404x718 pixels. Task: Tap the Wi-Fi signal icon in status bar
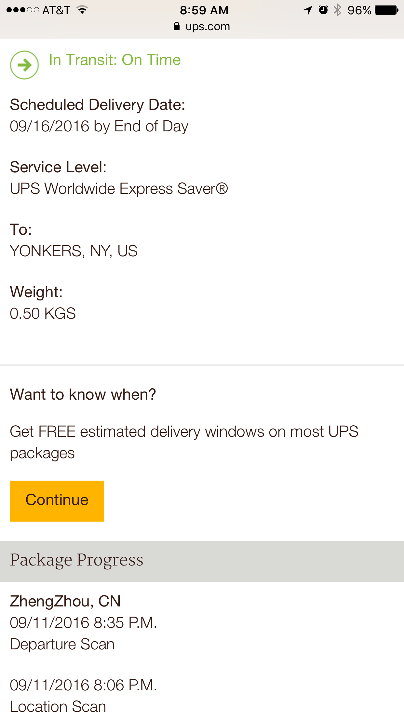point(82,10)
